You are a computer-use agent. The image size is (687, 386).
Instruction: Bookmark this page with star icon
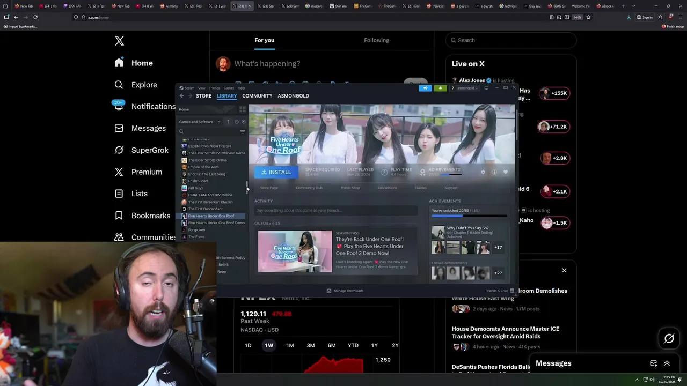click(x=588, y=17)
